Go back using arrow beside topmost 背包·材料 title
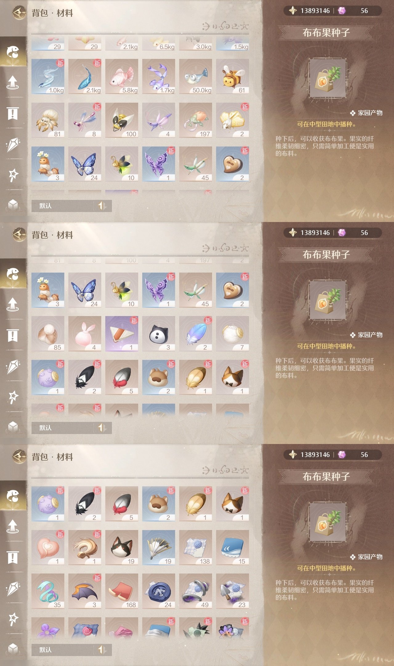The width and height of the screenshot is (394, 666). pos(19,13)
